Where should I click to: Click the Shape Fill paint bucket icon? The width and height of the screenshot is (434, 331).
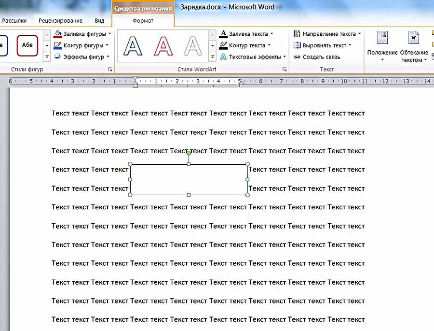pos(57,34)
